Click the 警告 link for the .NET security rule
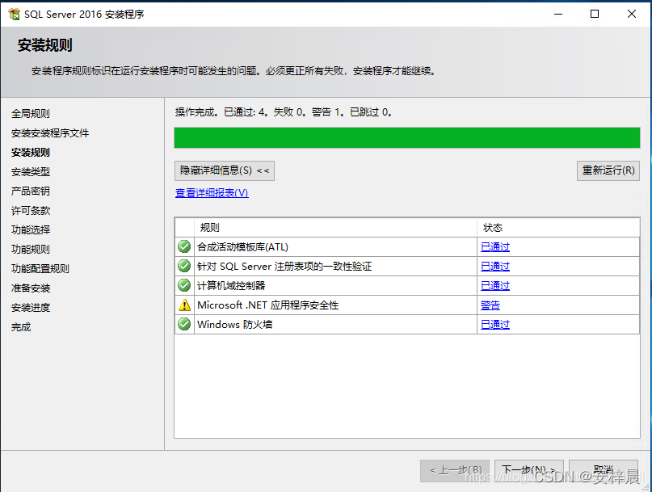 coord(490,305)
